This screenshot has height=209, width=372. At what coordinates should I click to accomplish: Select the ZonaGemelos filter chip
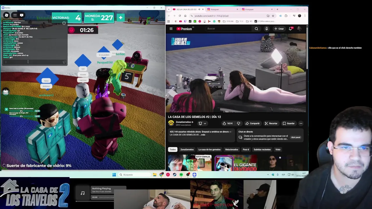pos(187,149)
